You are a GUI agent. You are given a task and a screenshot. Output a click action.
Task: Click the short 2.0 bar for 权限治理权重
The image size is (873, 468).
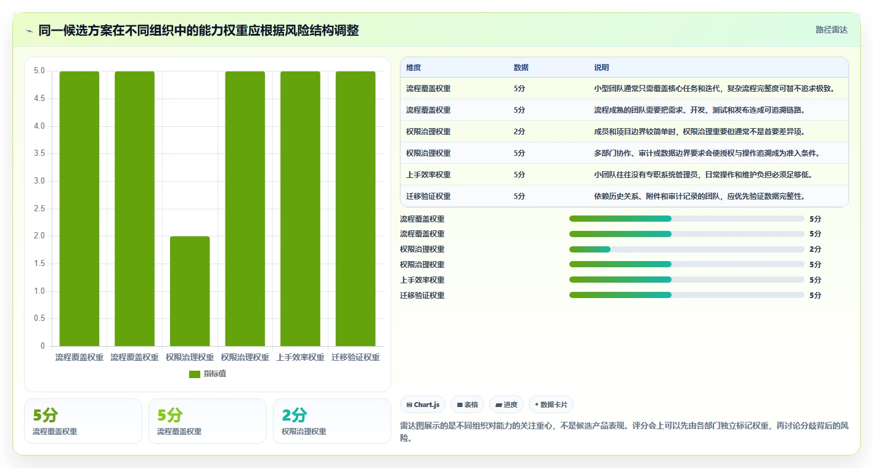190,291
